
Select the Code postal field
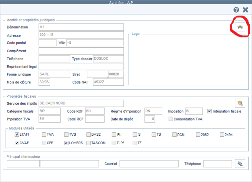coord(48,43)
